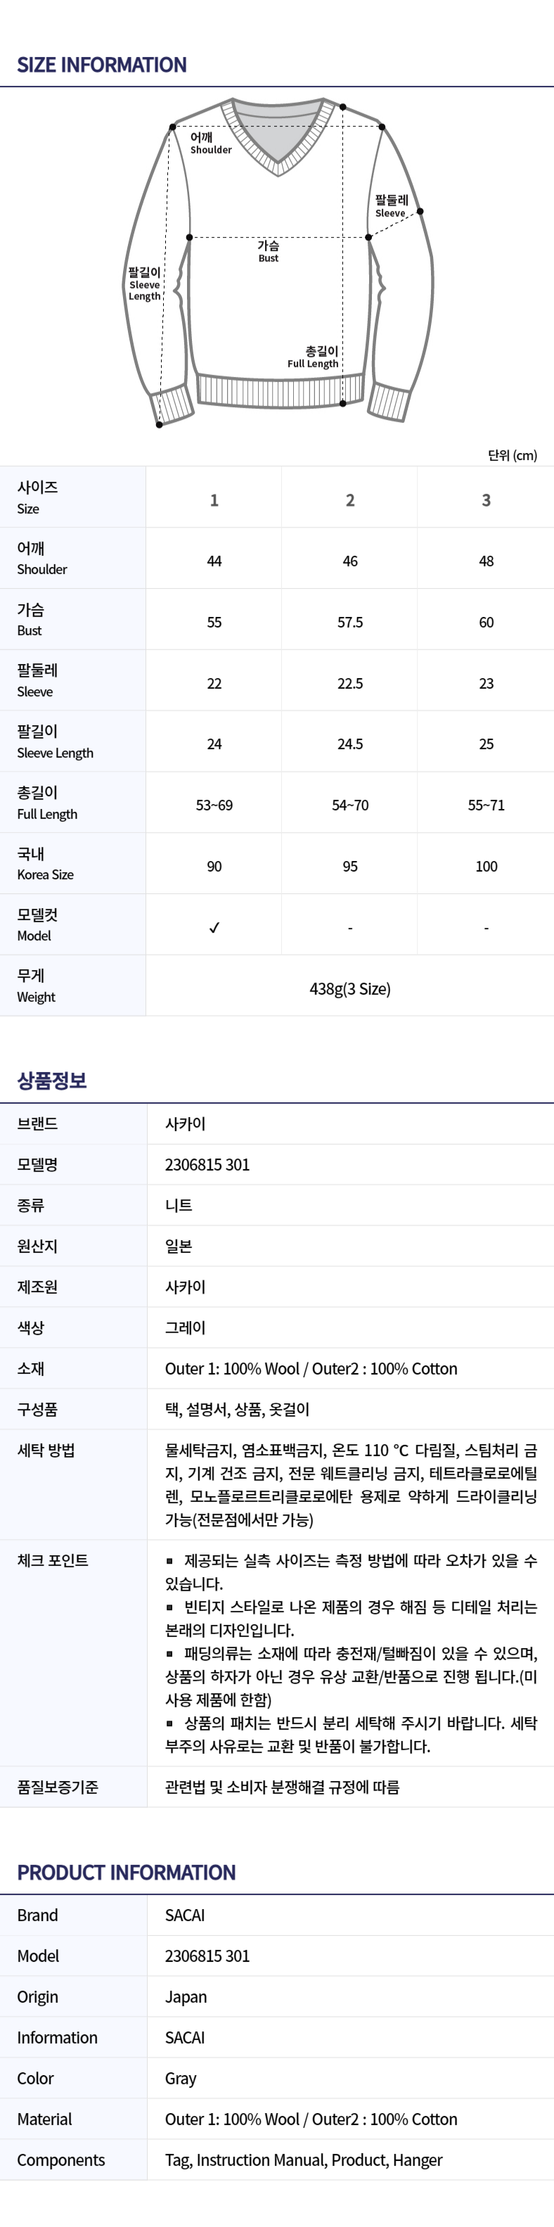Click the model-cut checkmark under size 1
The height and width of the screenshot is (2227, 554).
click(x=214, y=928)
